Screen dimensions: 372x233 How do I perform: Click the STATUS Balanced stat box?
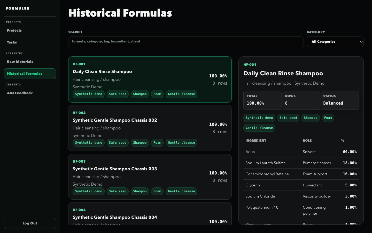pyautogui.click(x=339, y=100)
